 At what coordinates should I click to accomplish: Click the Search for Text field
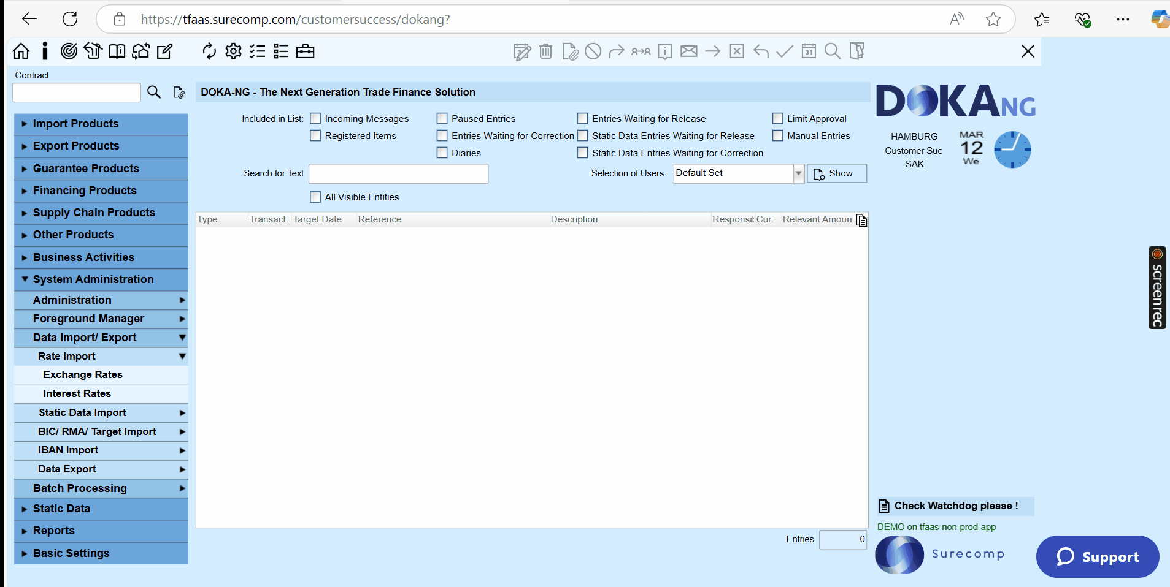click(x=399, y=173)
